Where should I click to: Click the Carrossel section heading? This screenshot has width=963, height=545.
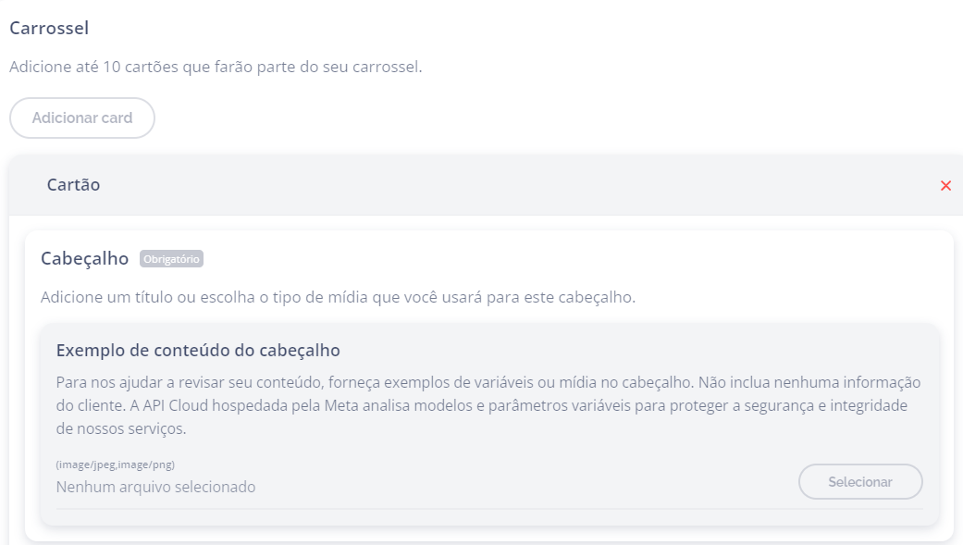point(49,28)
